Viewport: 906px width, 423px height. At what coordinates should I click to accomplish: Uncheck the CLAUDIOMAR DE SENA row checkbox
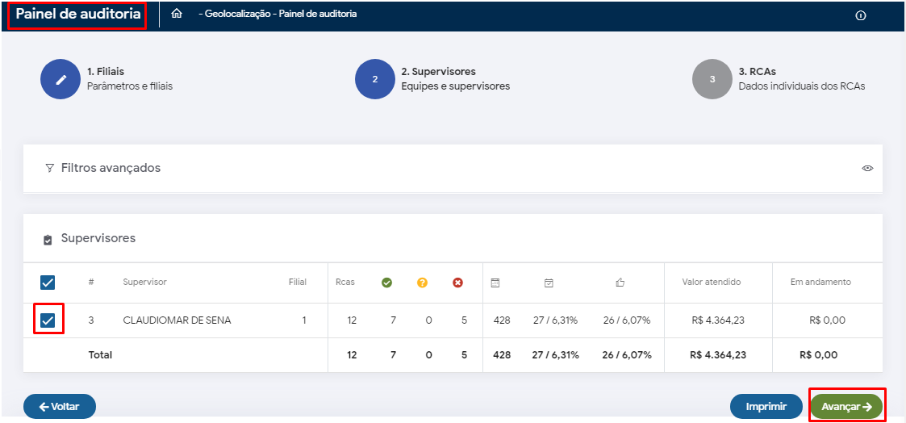[48, 320]
